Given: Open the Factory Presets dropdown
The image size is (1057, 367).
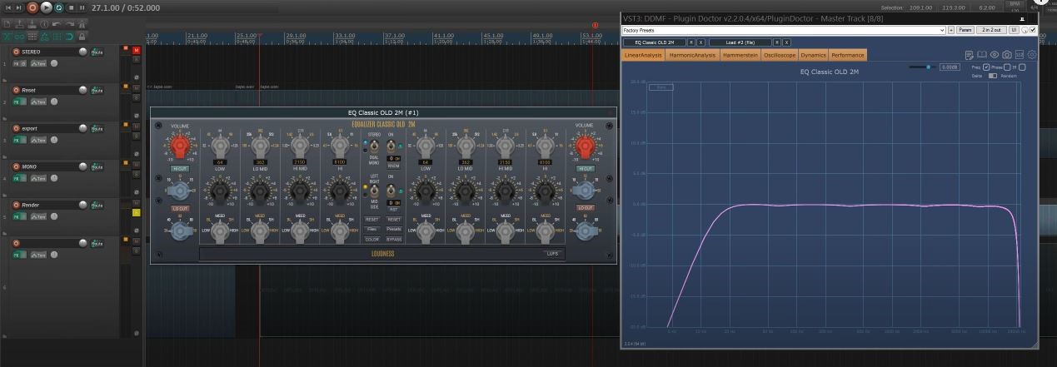Looking at the screenshot, I should point(783,30).
